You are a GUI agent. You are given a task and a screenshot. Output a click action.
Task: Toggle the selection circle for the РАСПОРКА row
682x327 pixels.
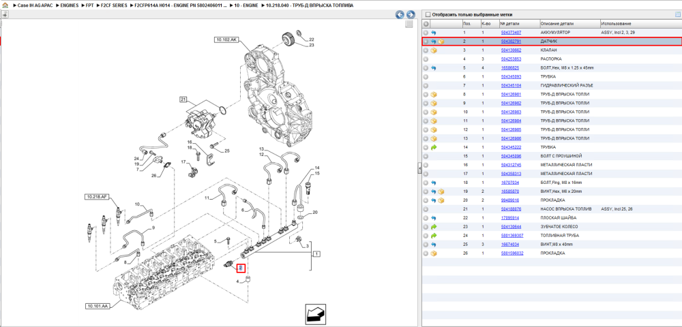pos(426,59)
